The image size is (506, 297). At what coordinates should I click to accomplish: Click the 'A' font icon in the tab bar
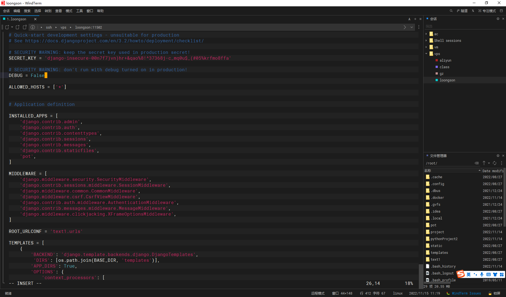[x=409, y=19]
